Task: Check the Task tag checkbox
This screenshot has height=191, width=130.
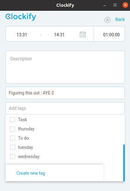Action: point(13,120)
